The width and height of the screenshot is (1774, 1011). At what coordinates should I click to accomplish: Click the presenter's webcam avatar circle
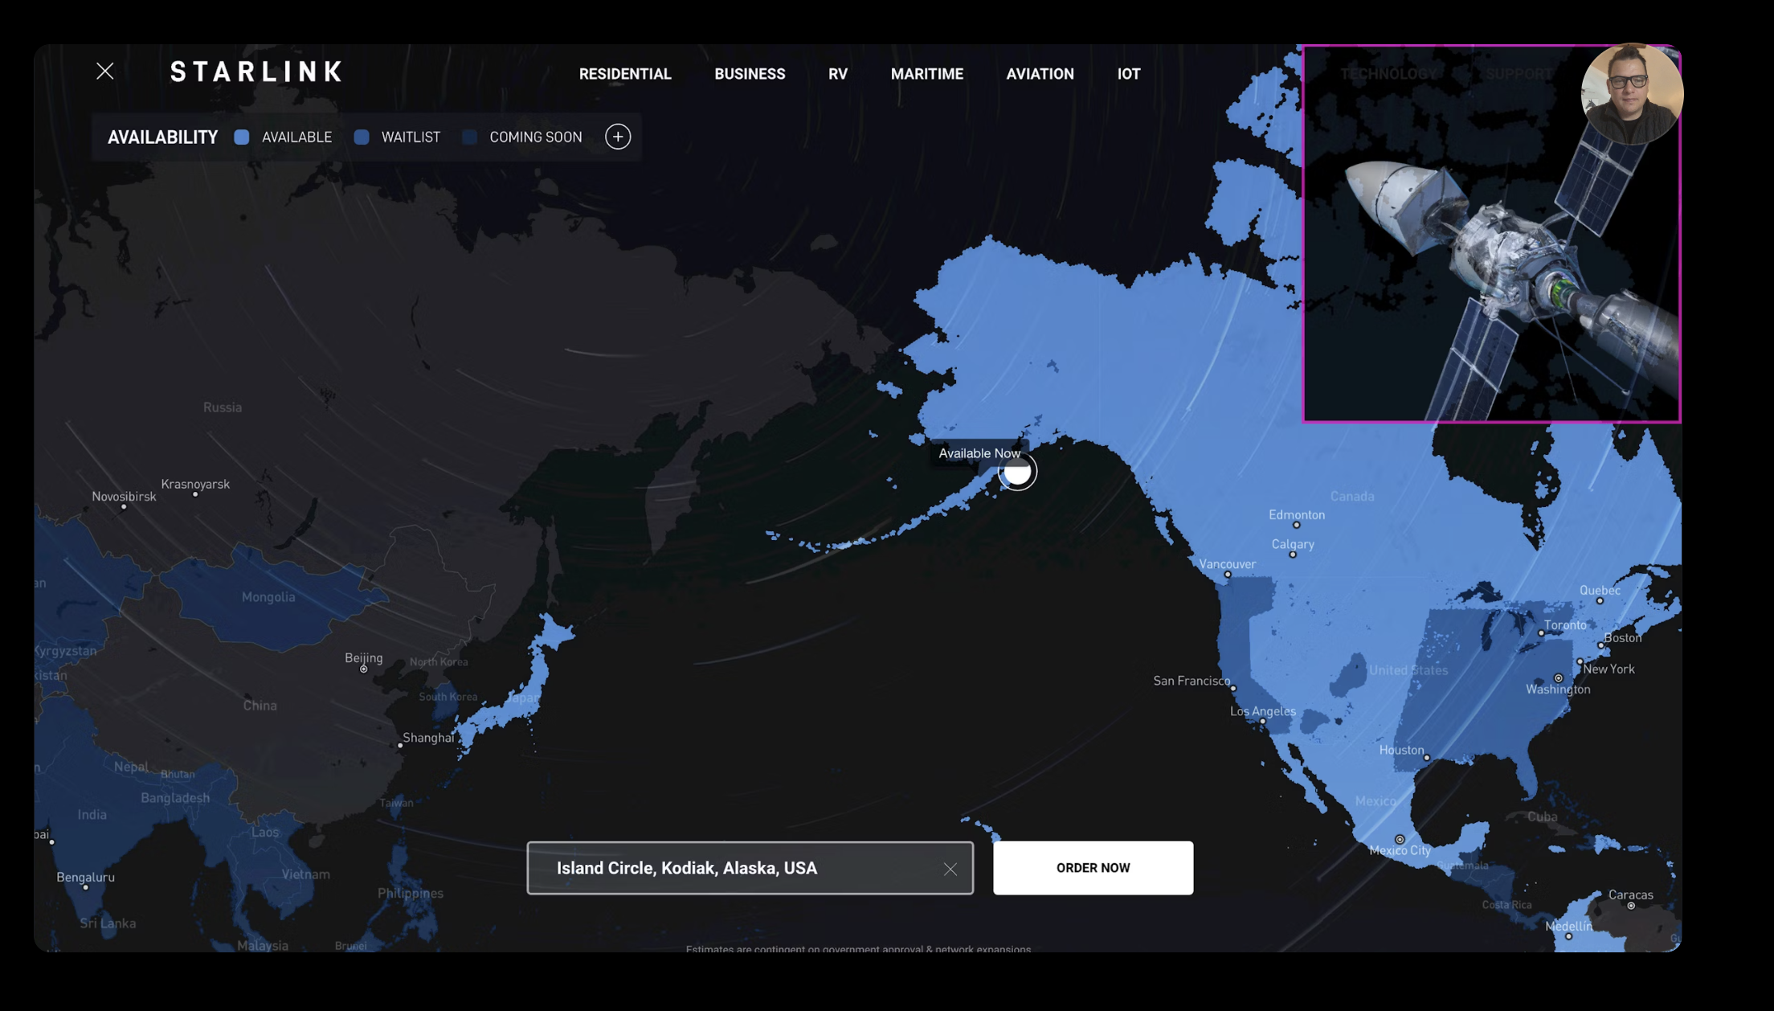pos(1631,94)
